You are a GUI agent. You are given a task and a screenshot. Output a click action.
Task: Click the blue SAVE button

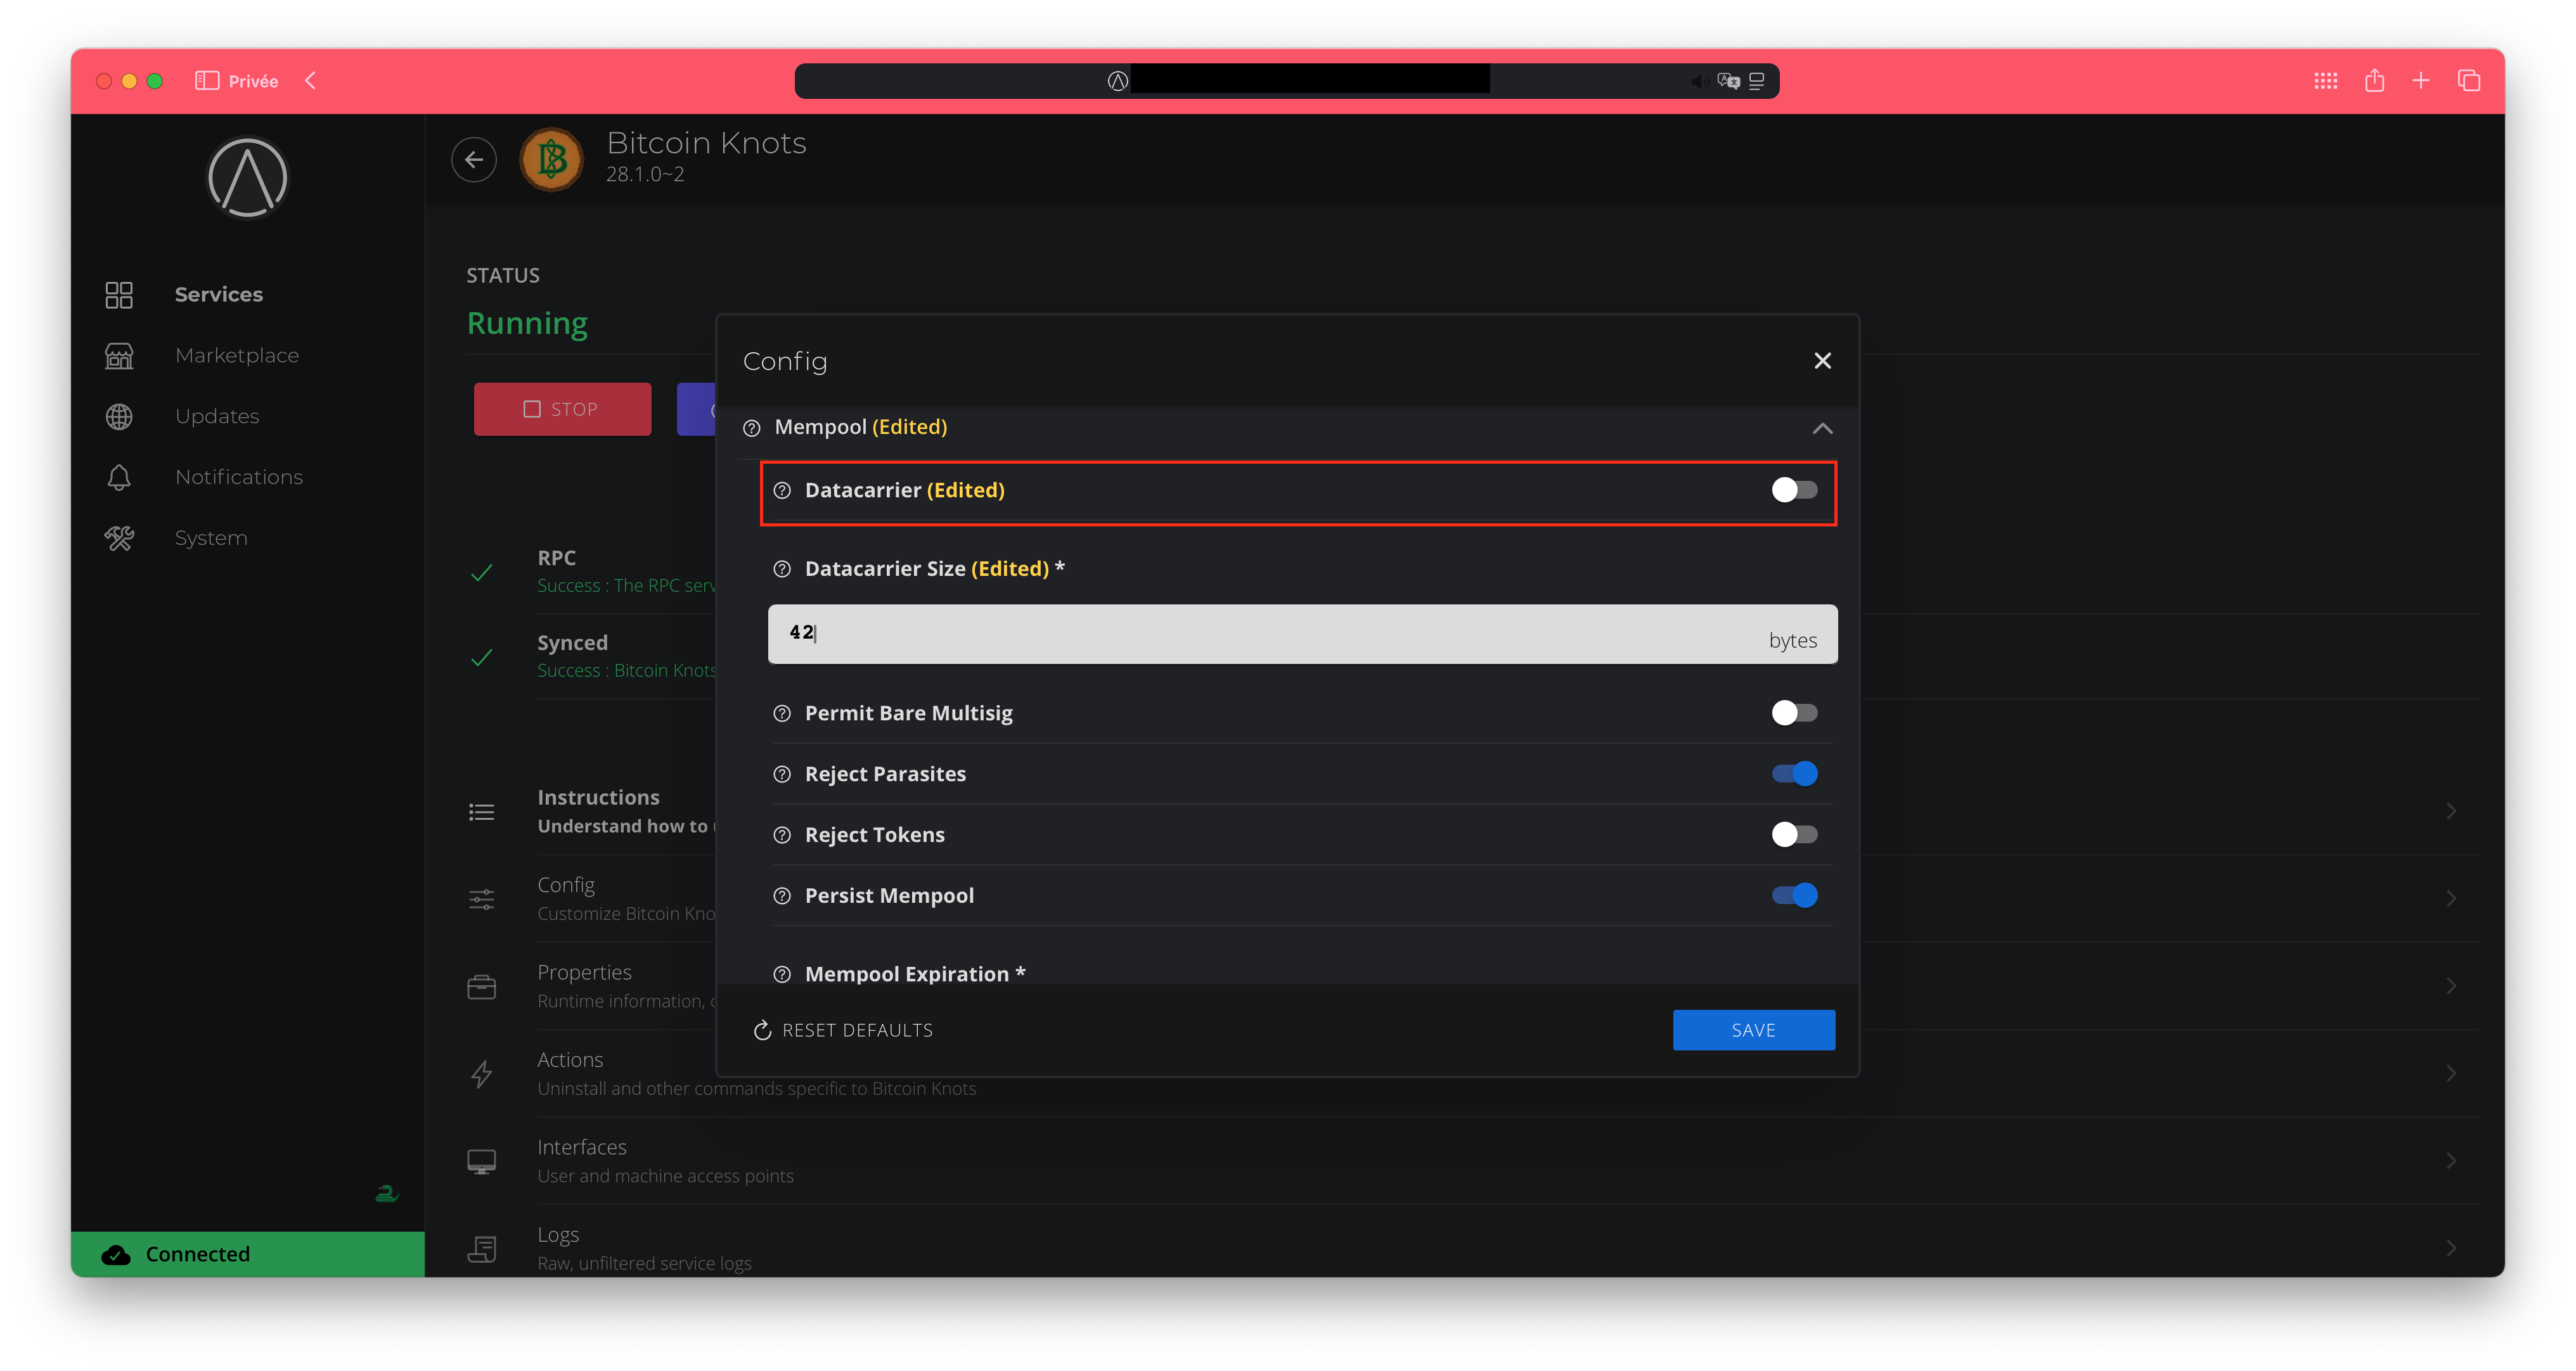pos(1753,1030)
